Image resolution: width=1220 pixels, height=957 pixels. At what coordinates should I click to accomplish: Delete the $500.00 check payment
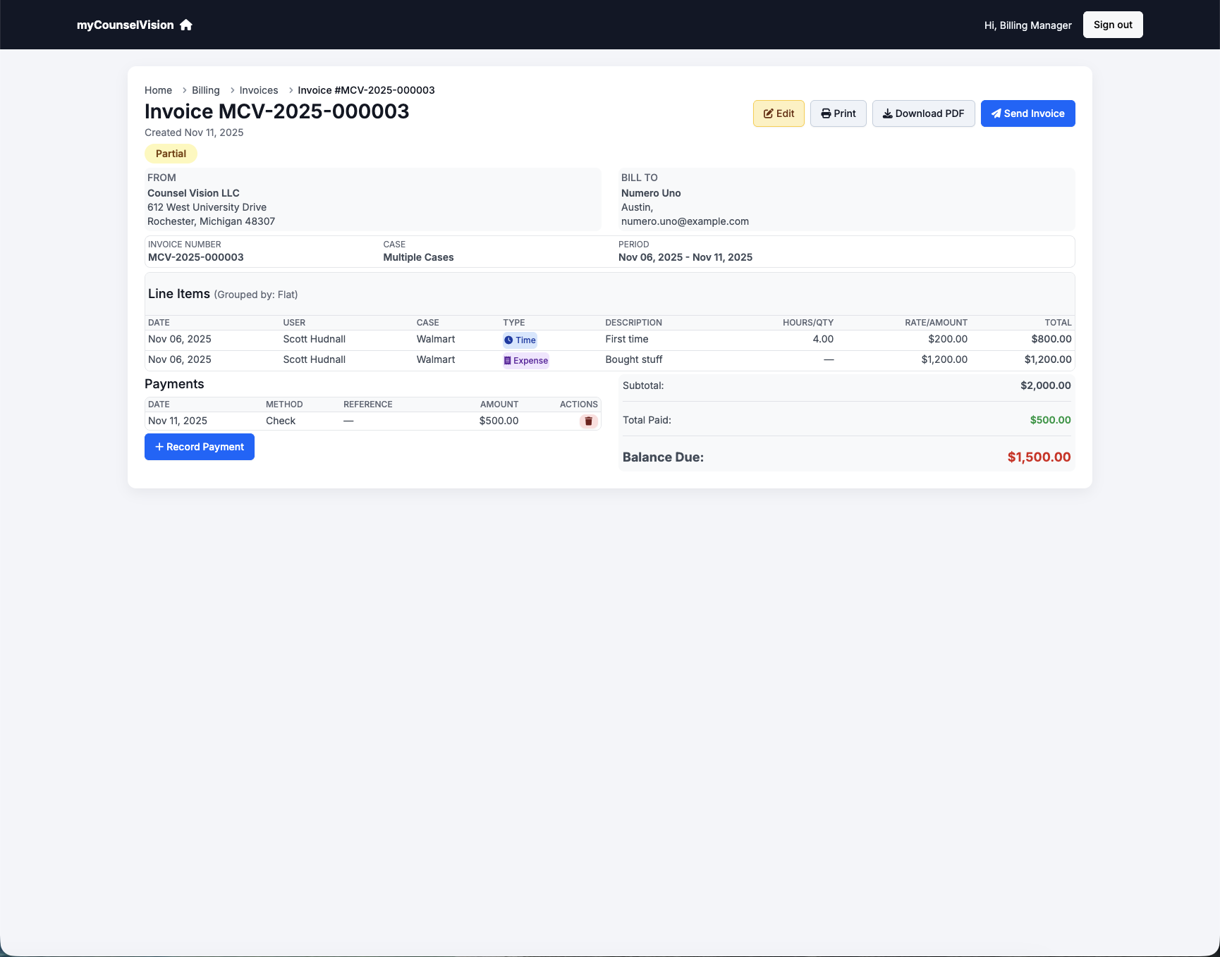[588, 421]
